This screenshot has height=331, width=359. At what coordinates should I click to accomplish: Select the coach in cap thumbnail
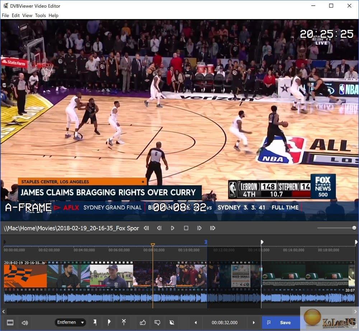coord(112,276)
